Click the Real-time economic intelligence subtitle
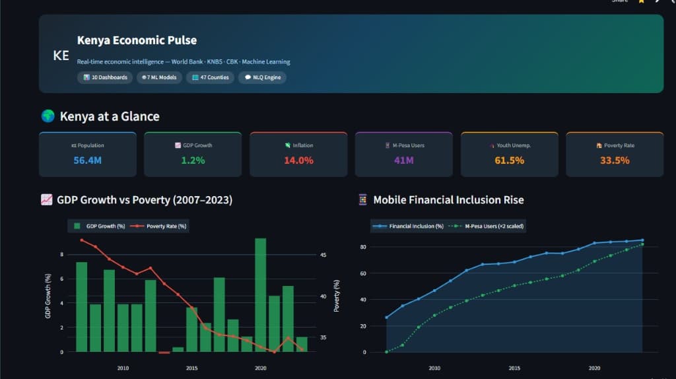 pyautogui.click(x=184, y=61)
